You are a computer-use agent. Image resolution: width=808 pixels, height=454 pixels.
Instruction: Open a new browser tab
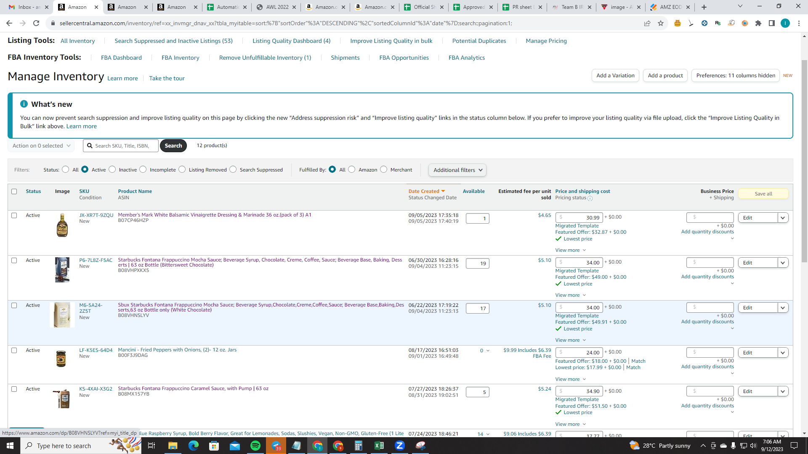pyautogui.click(x=704, y=7)
